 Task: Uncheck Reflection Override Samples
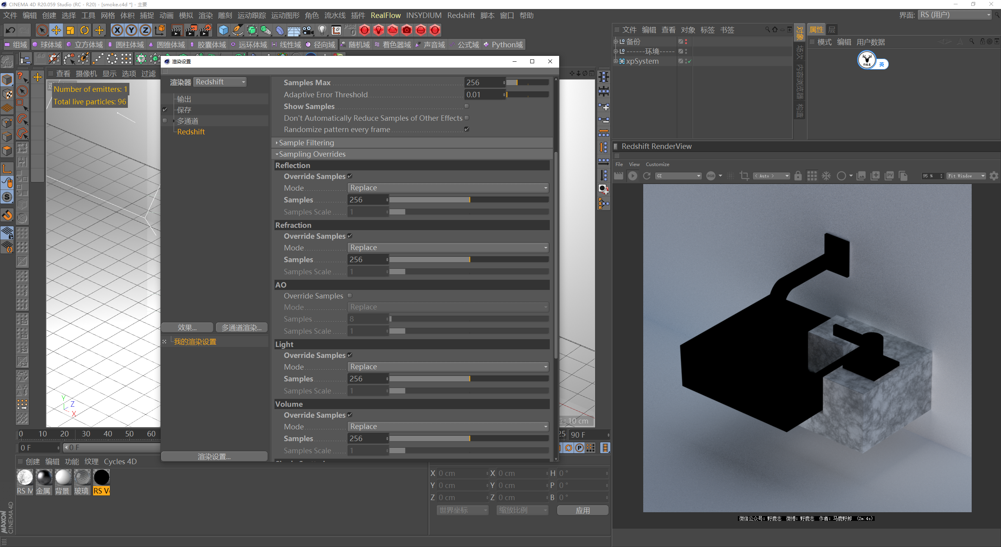pos(350,176)
